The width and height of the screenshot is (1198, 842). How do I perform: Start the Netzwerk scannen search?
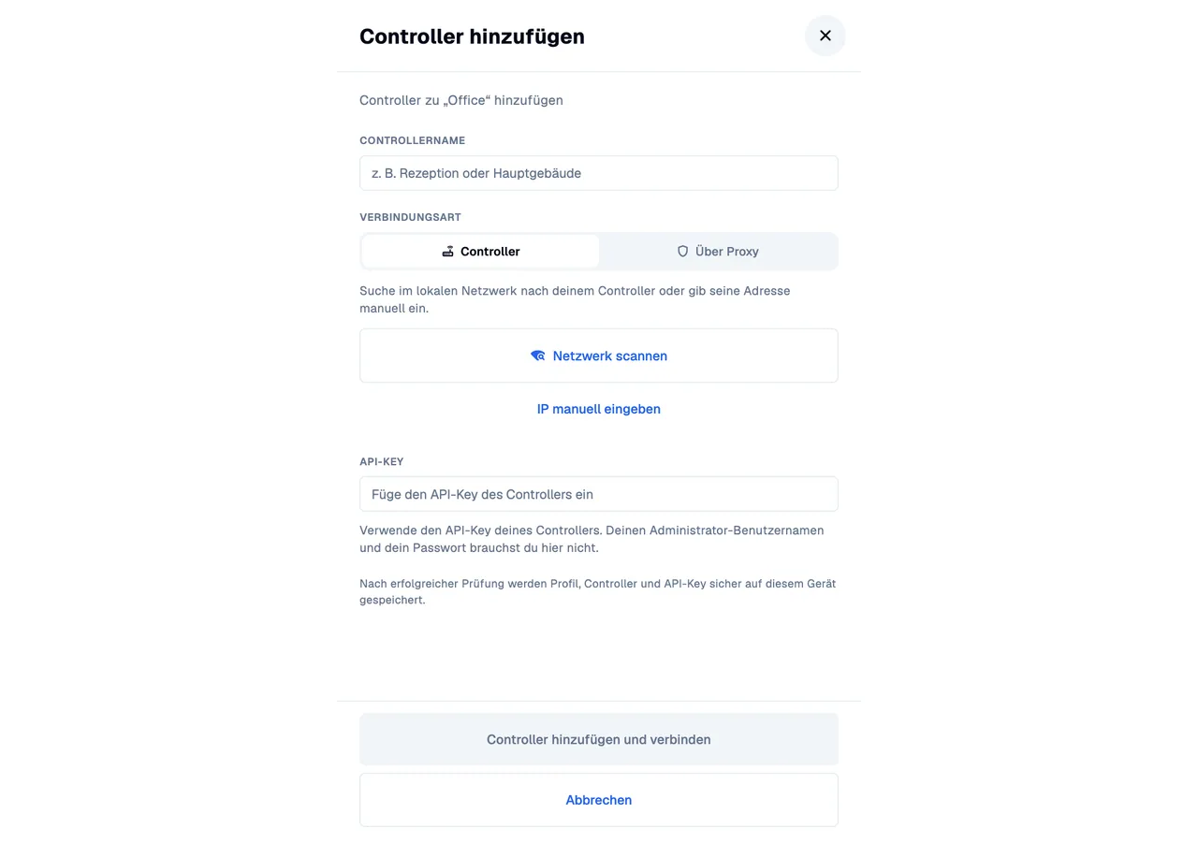click(x=599, y=356)
